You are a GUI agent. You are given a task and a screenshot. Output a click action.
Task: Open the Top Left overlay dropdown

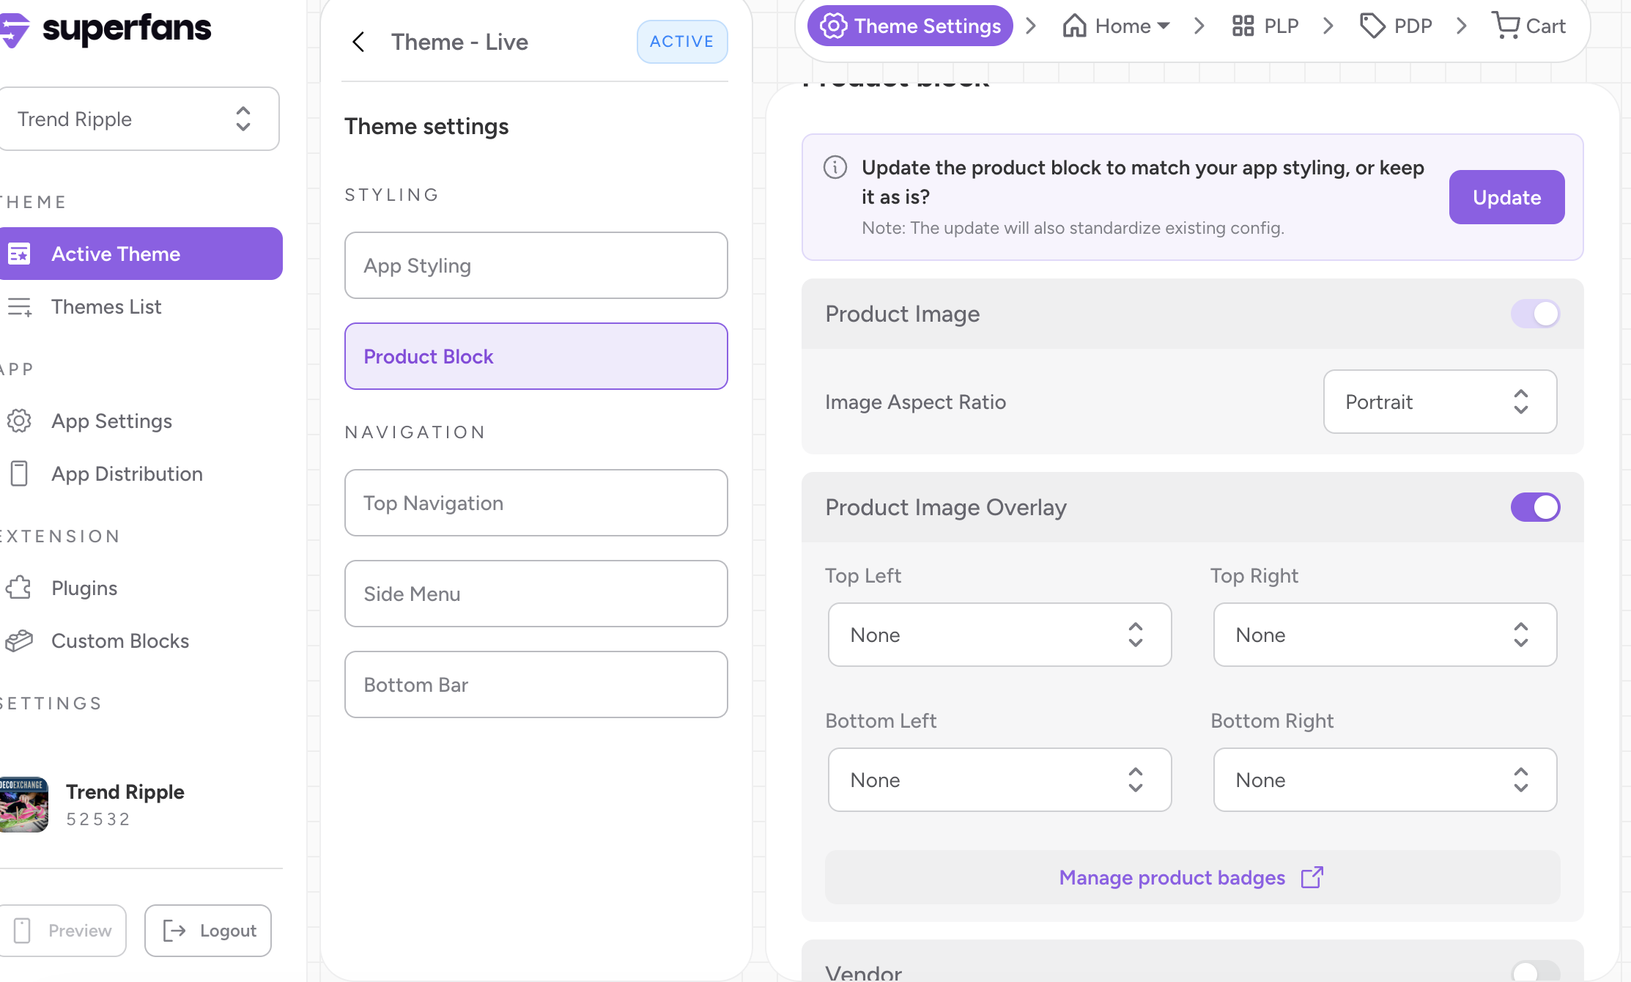(x=999, y=635)
